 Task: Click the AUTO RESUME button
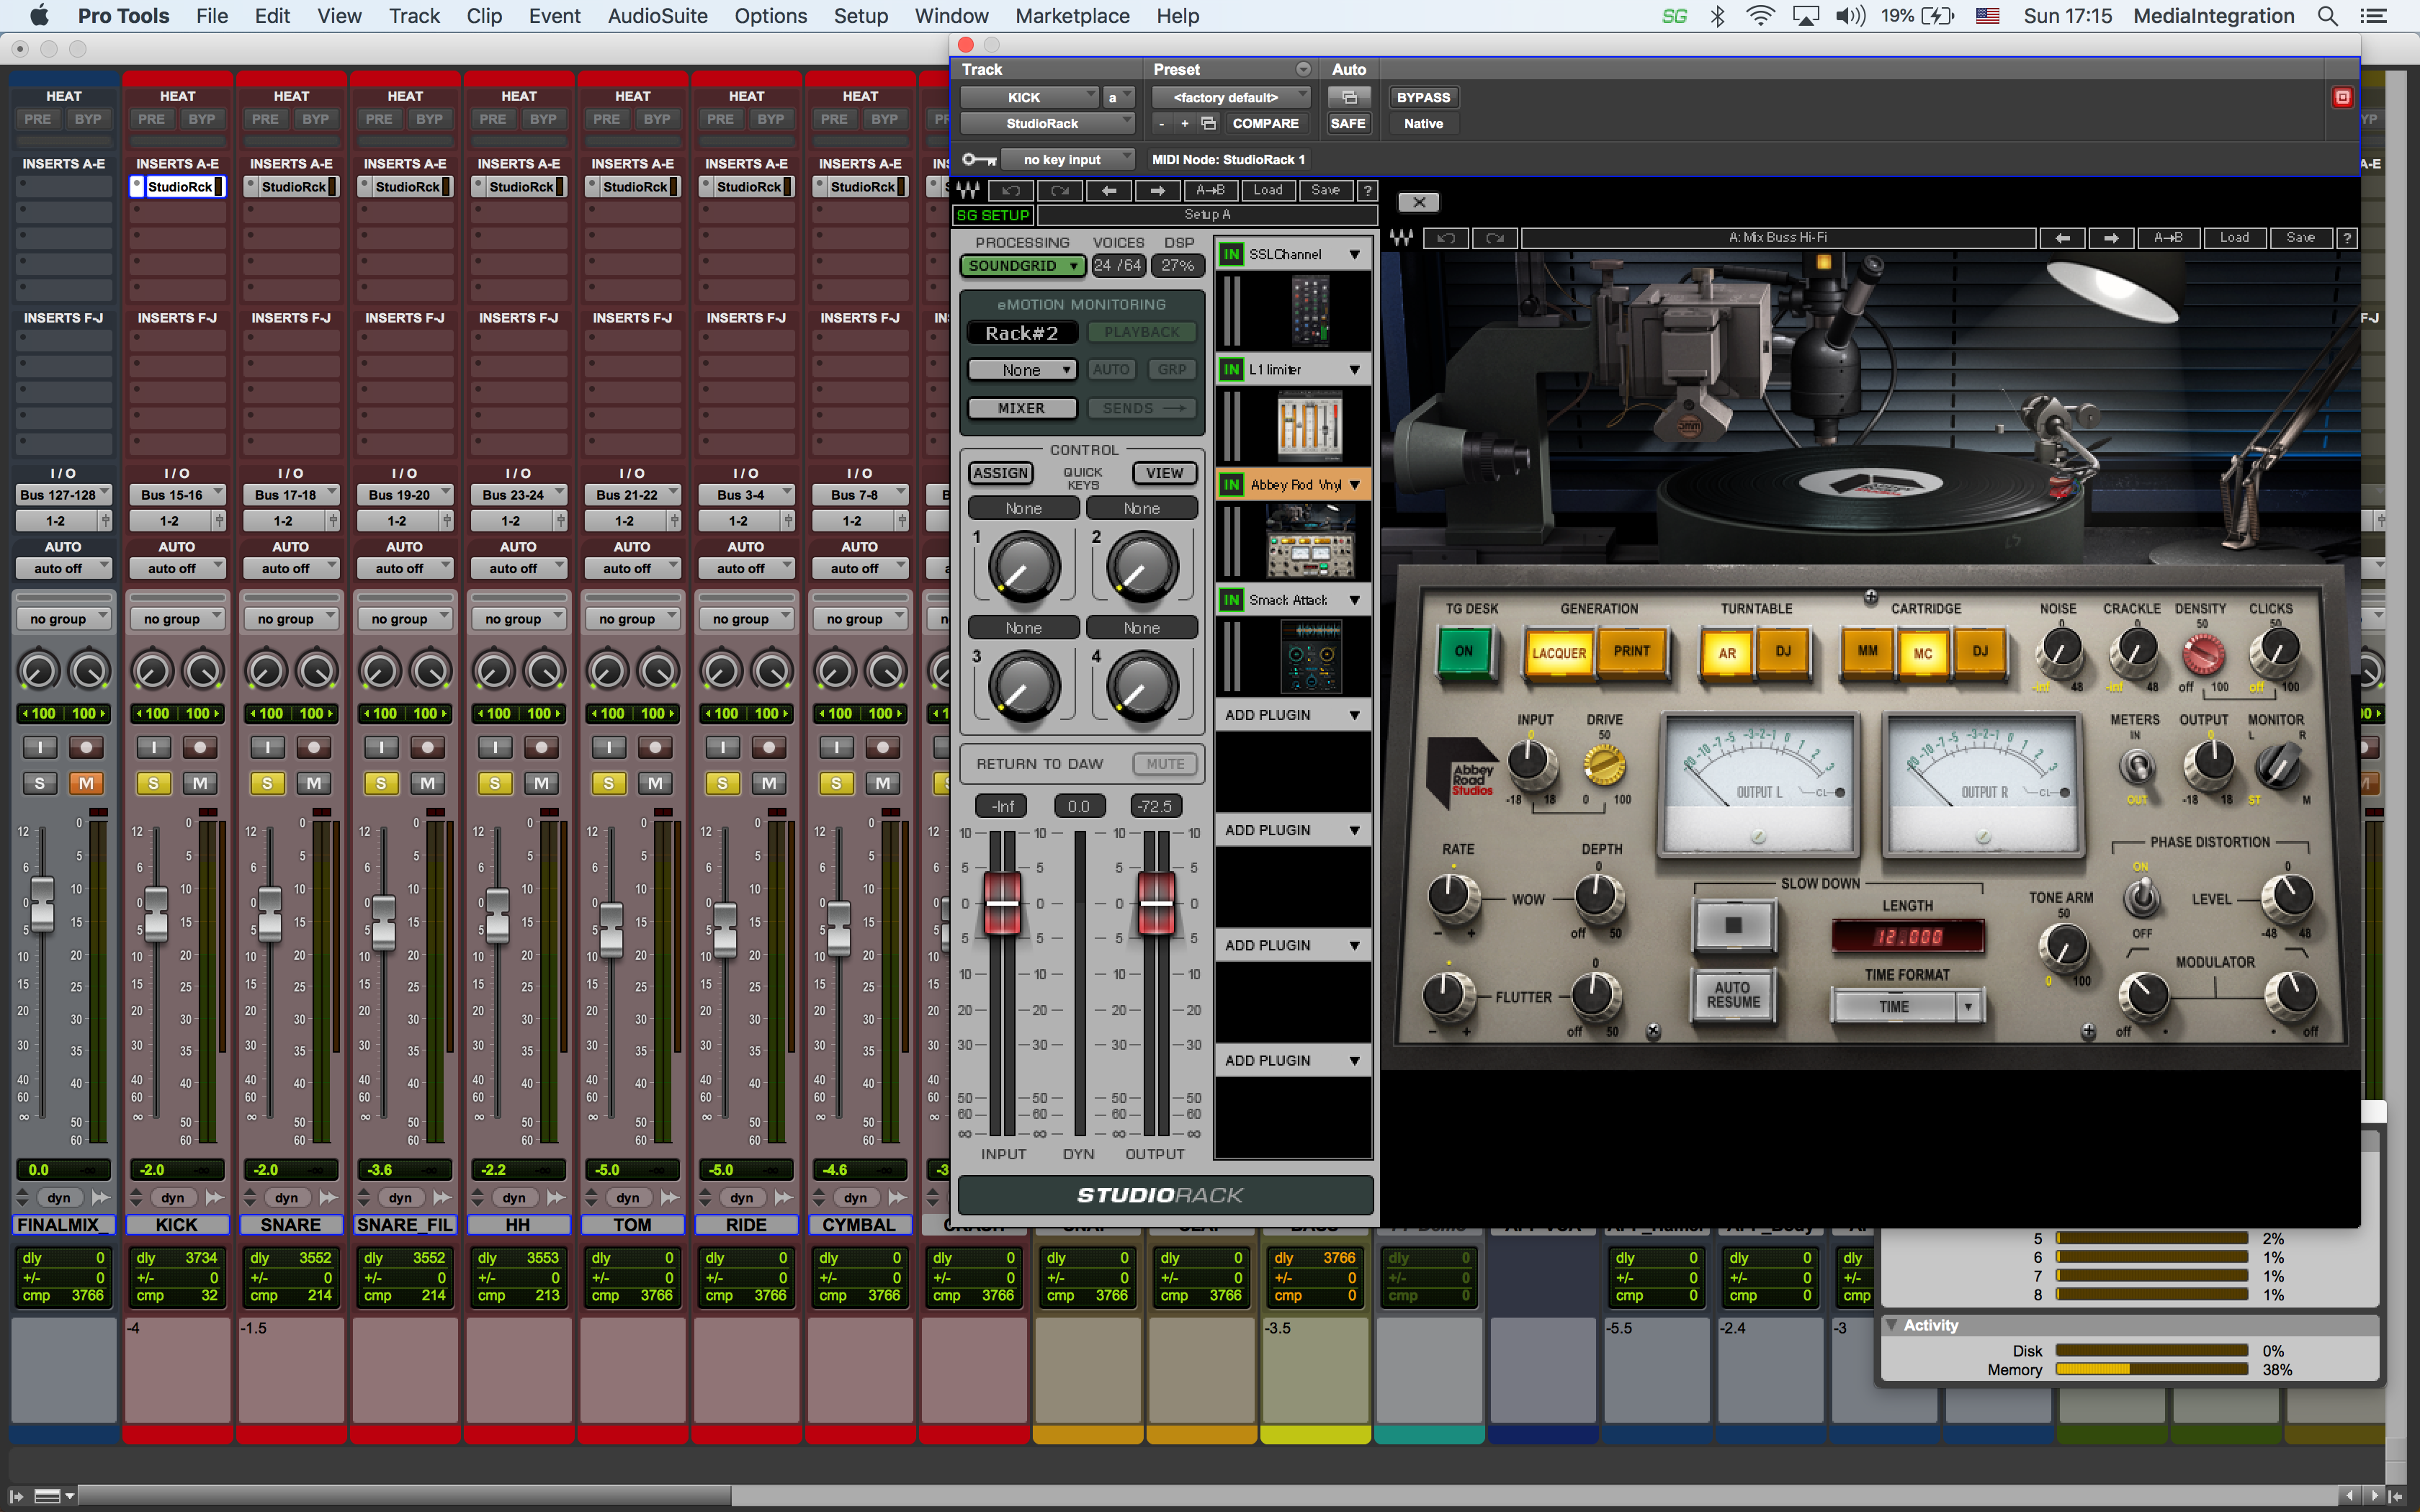click(x=1733, y=994)
